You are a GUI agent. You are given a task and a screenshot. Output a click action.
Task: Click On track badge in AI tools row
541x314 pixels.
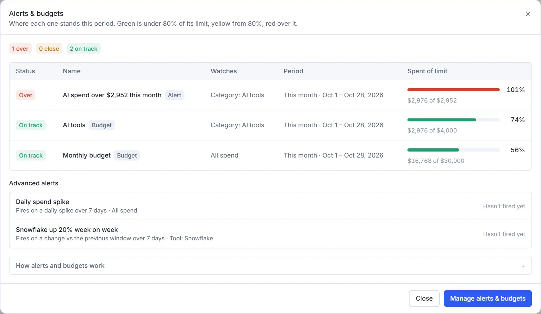coord(31,125)
